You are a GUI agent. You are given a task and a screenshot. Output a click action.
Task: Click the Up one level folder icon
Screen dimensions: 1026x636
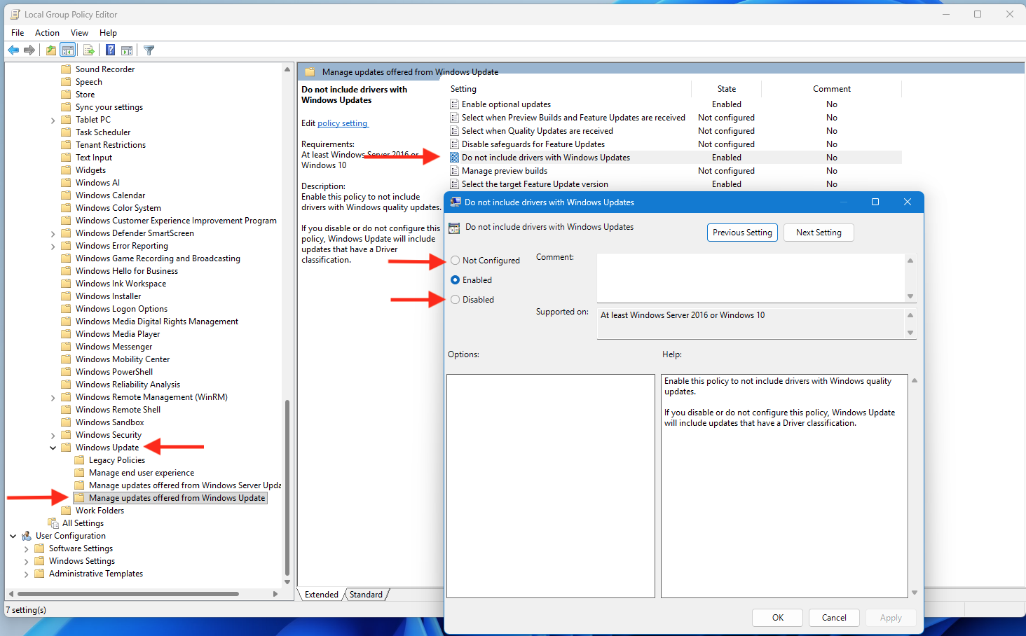51,50
